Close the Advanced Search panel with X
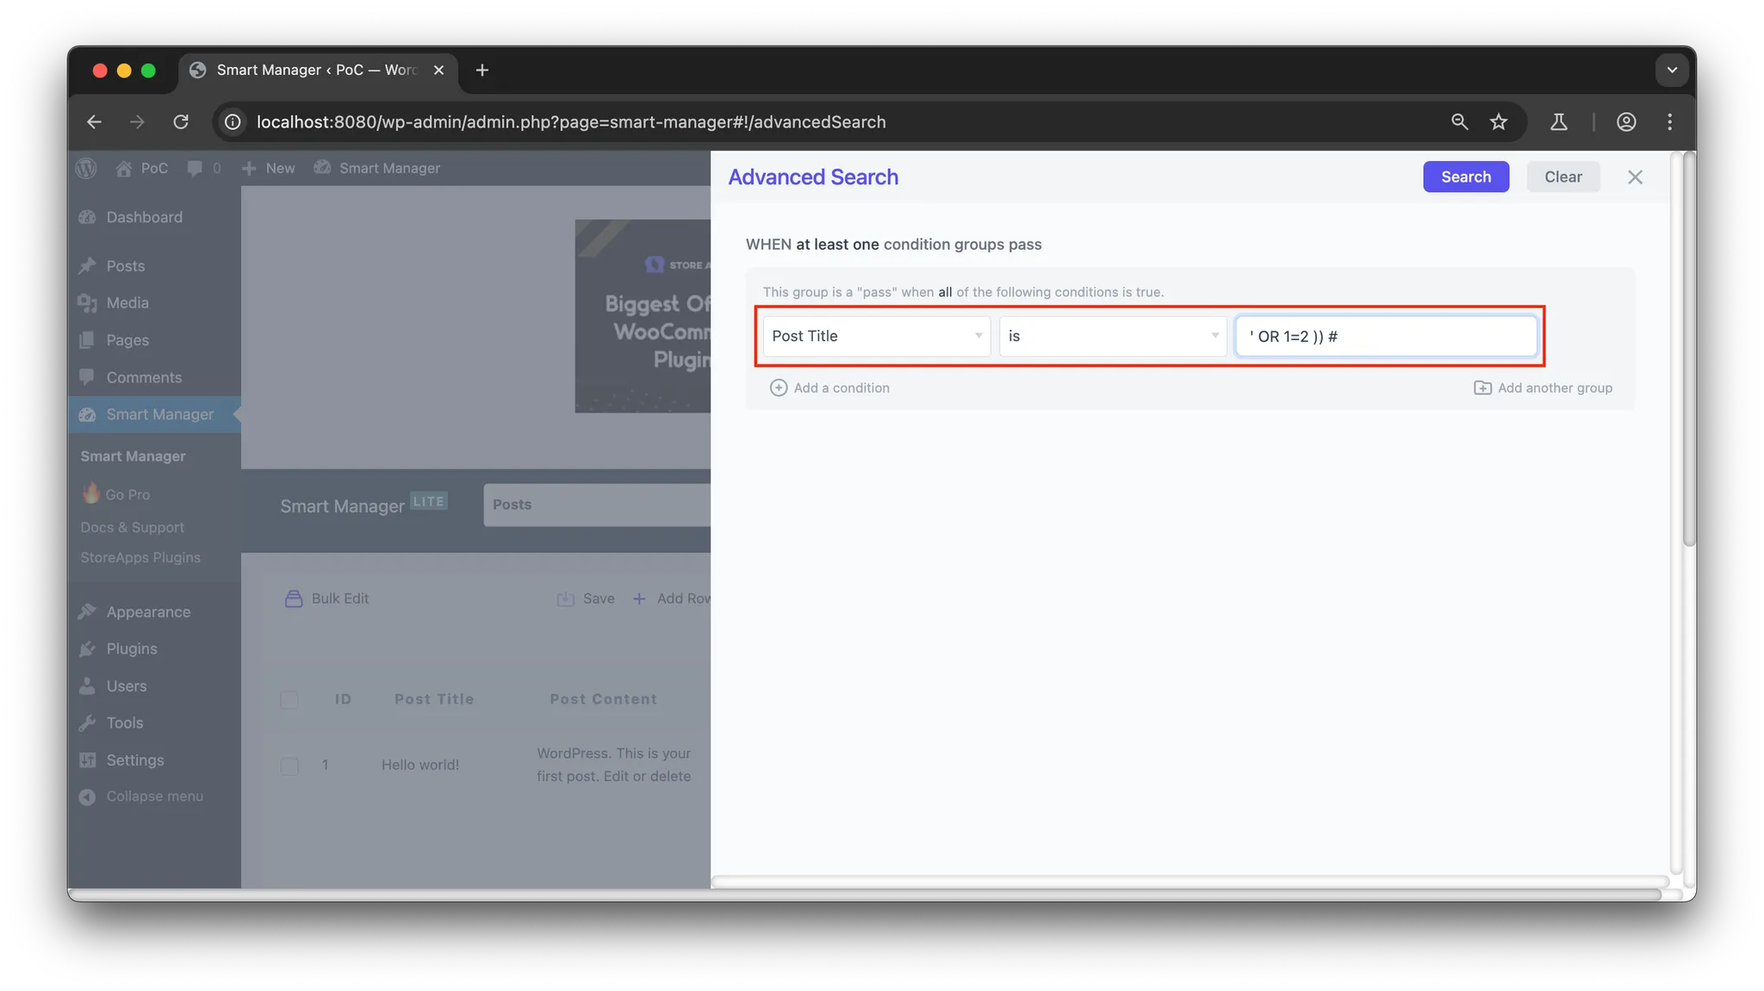Viewport: 1764px width, 991px height. (x=1635, y=177)
